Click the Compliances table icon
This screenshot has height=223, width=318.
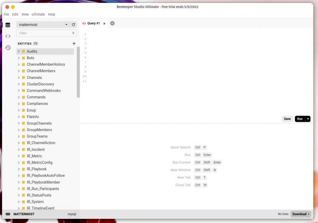(23, 104)
